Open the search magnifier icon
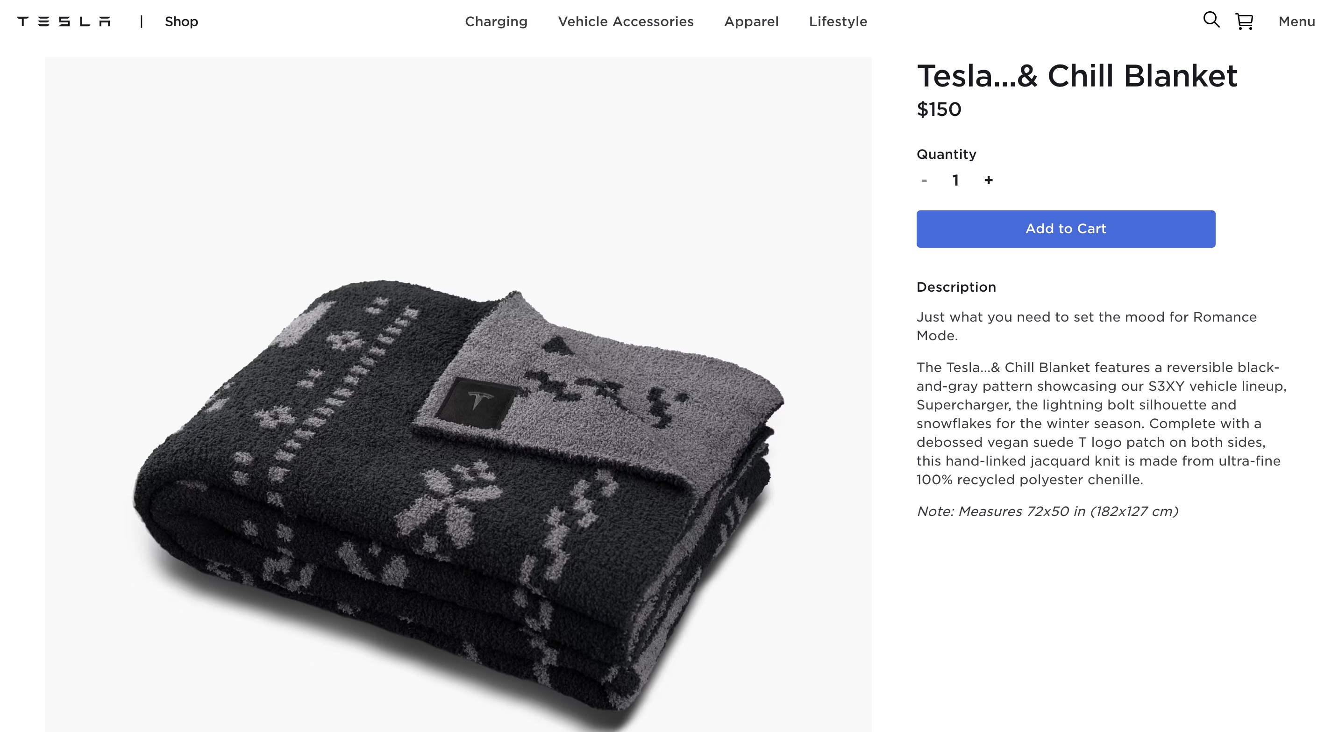 (x=1211, y=20)
